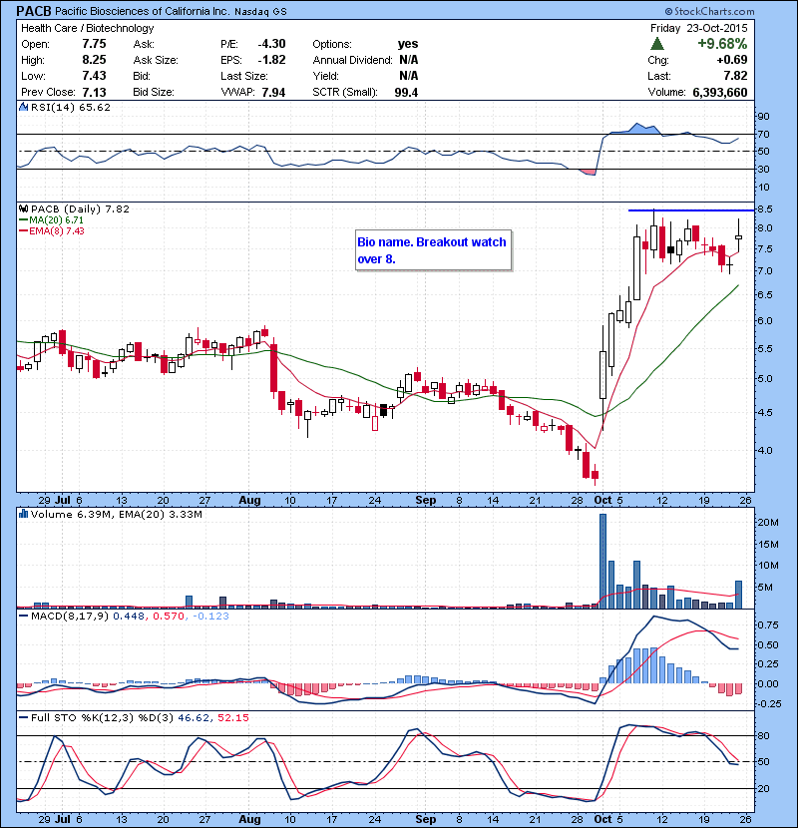Screen dimensions: 798x828
Task: Click the Open value 7.75
Action: tap(94, 44)
